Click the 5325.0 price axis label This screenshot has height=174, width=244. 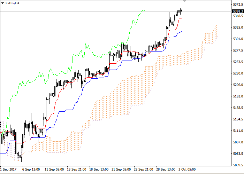tap(238, 27)
